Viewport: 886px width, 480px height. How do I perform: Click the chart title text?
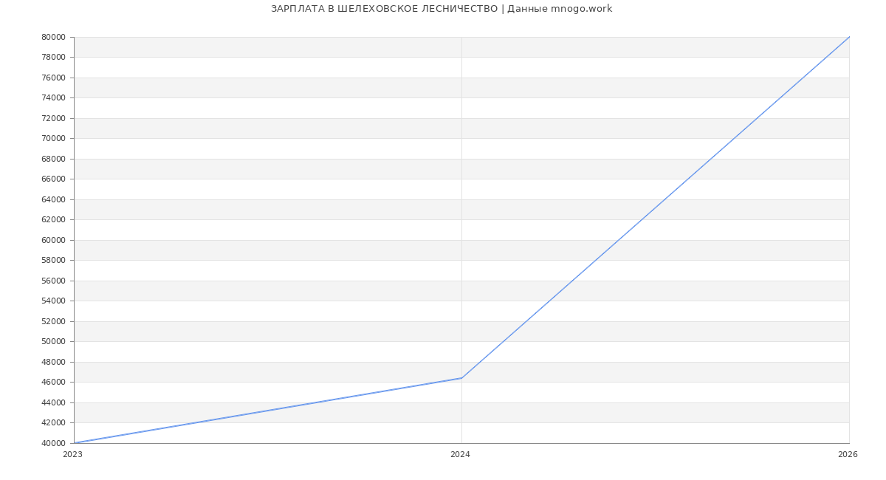coord(442,9)
